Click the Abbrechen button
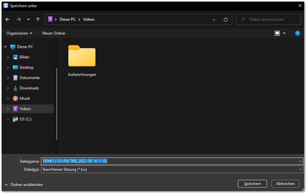This screenshot has width=307, height=194. click(285, 184)
